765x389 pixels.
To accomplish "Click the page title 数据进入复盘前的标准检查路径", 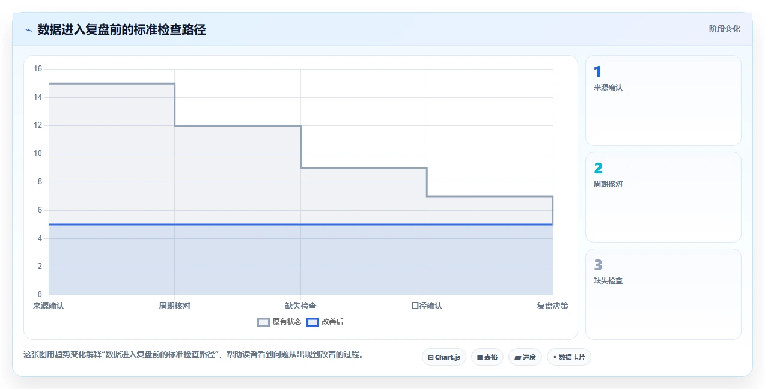I will point(121,29).
